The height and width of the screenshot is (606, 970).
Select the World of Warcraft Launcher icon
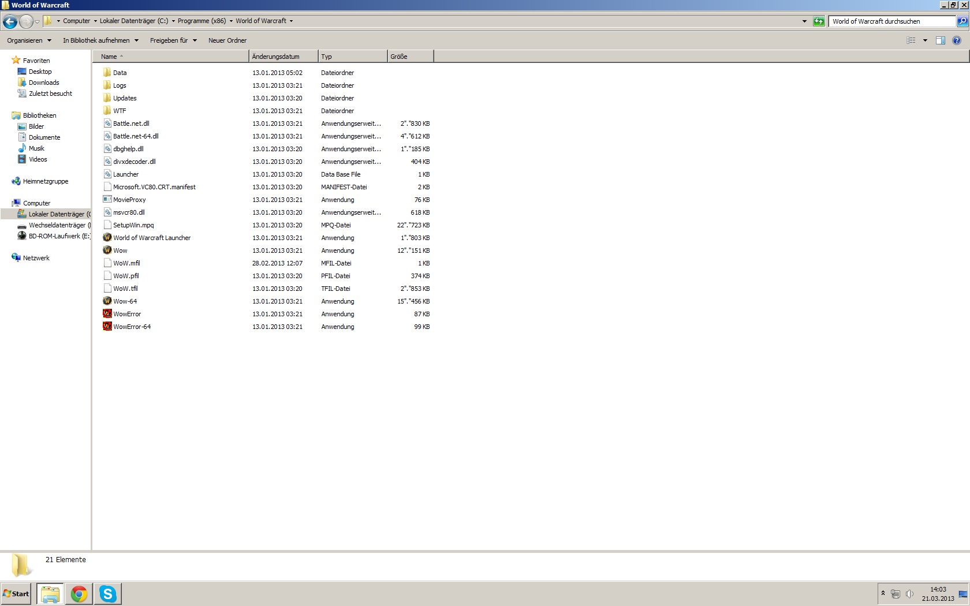coord(107,238)
